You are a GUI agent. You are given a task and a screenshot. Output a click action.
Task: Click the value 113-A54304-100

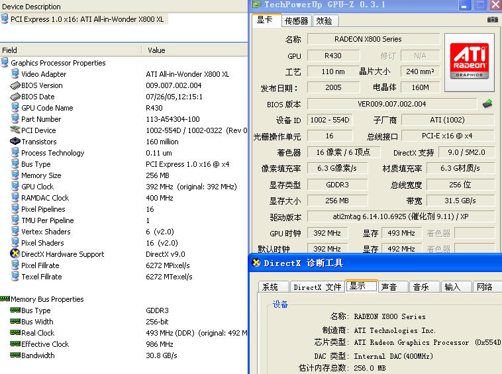pyautogui.click(x=173, y=119)
